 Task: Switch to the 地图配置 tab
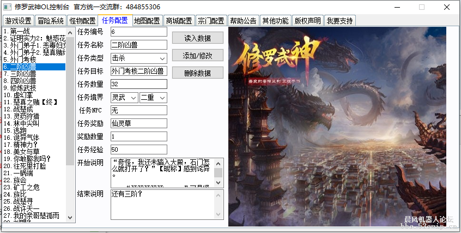[x=147, y=21]
